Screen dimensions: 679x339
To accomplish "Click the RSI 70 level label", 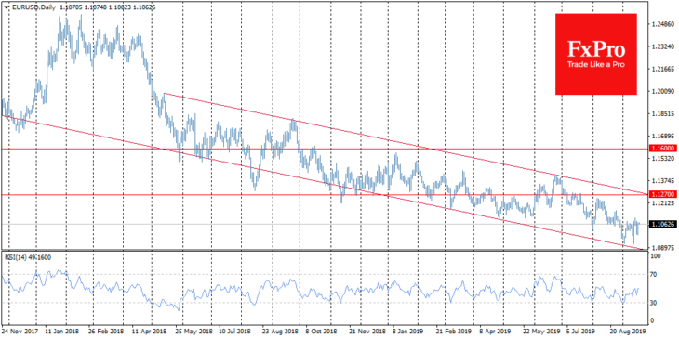I will click(x=655, y=275).
